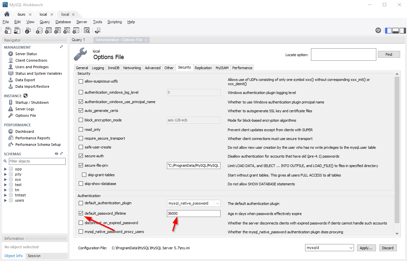Click the Apply... button

366,248
